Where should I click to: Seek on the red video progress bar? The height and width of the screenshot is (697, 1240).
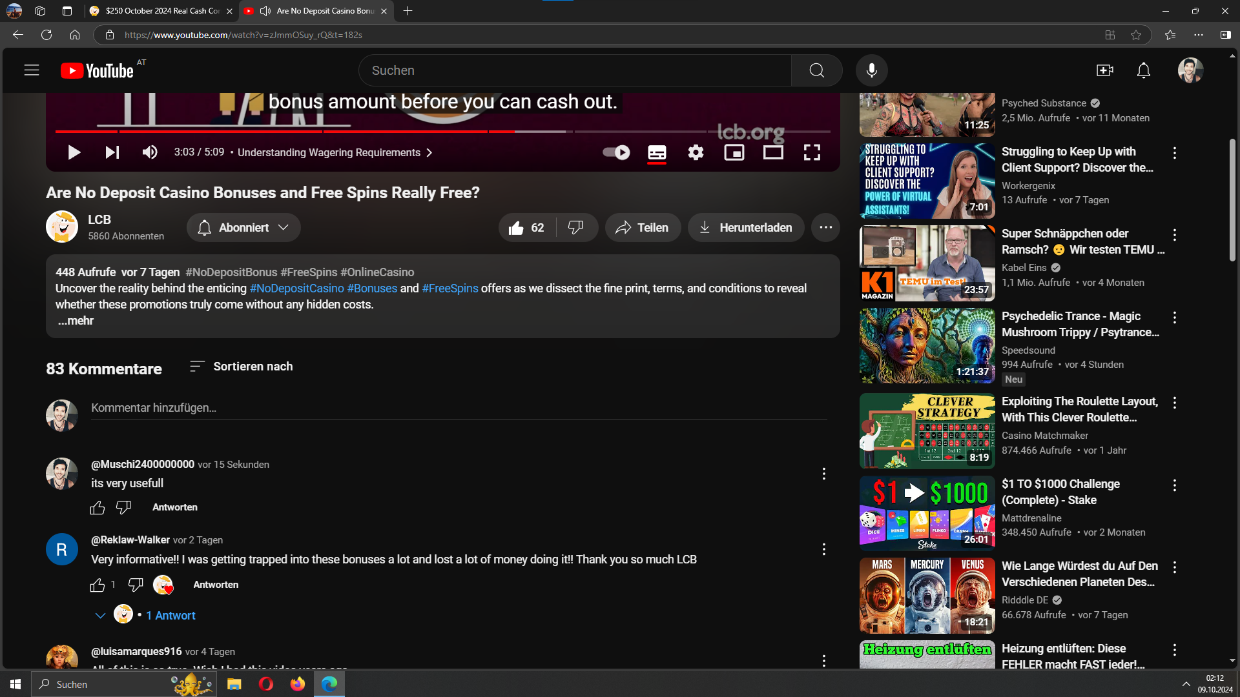(442, 132)
